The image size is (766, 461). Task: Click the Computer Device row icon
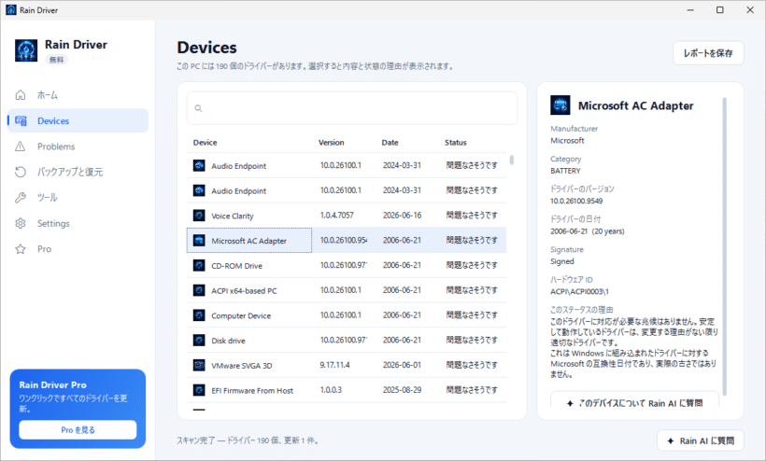[x=199, y=315]
